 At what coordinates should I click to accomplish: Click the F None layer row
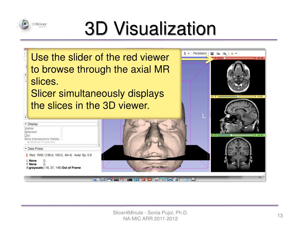[36, 164]
